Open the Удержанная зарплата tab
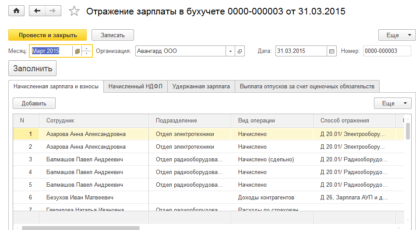 click(201, 87)
